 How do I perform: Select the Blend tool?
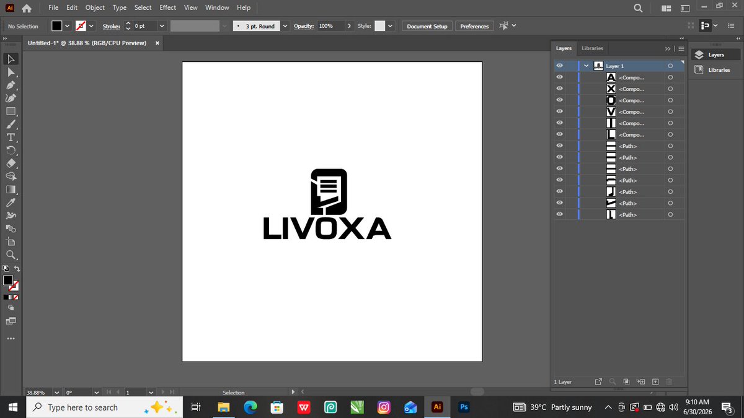coord(11,229)
